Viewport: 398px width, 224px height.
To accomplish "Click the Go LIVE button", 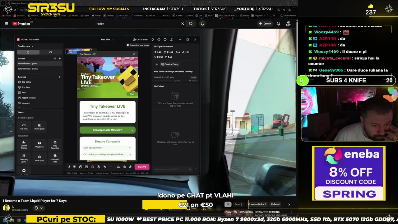I will pos(142,167).
